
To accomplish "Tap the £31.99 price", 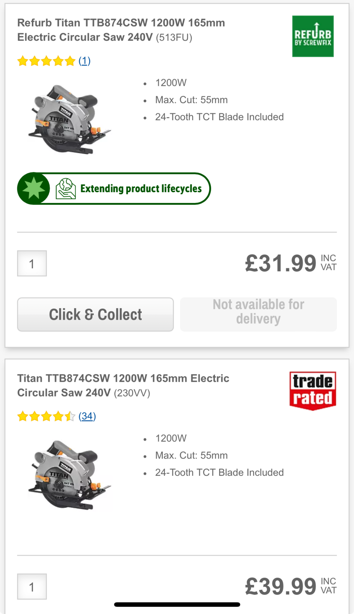I will pos(280,264).
